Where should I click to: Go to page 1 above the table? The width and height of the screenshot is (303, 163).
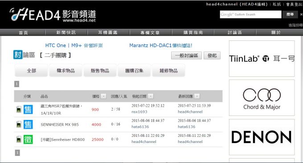pos(16,84)
